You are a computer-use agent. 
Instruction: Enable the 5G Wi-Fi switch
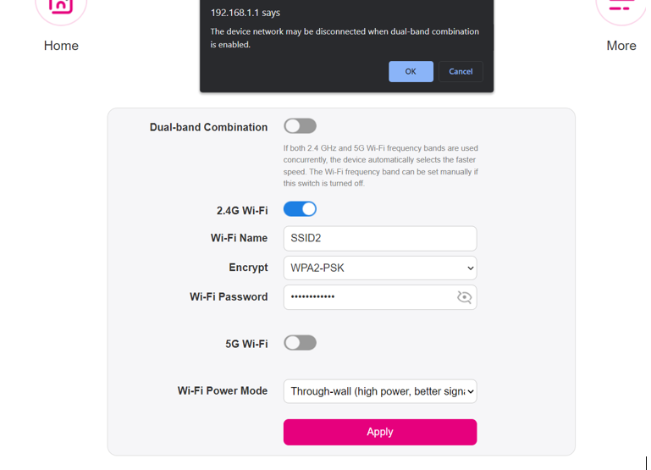[x=301, y=343]
